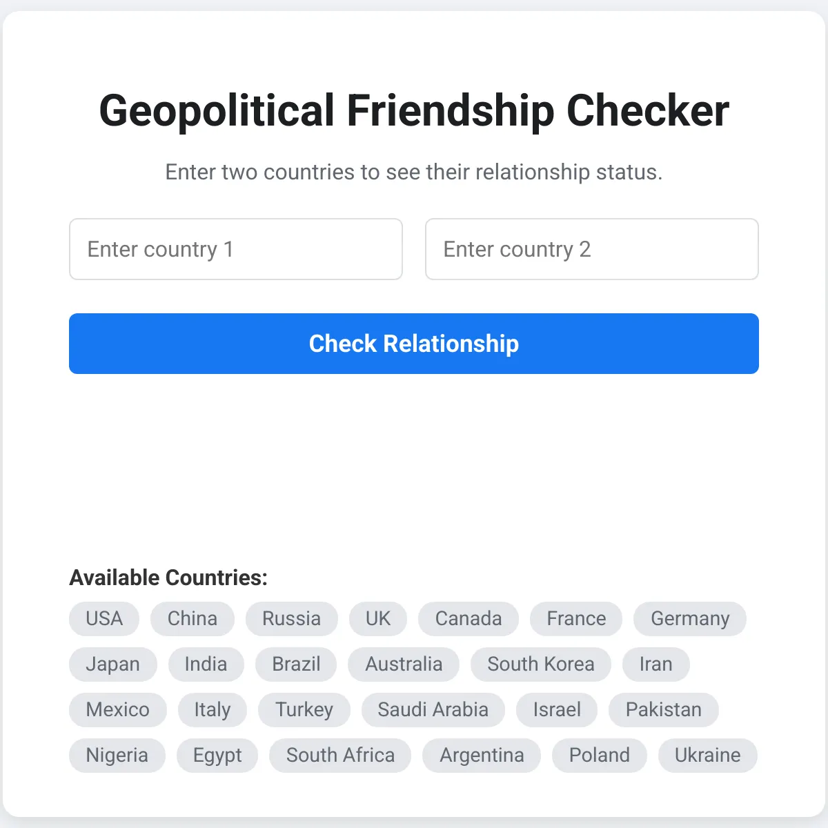
Task: Choose the Russia chip
Action: (x=291, y=618)
